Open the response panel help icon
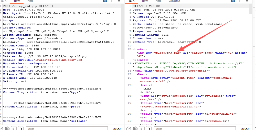Image resolution: width=256 pixels, height=130 pixels. (x=129, y=128)
